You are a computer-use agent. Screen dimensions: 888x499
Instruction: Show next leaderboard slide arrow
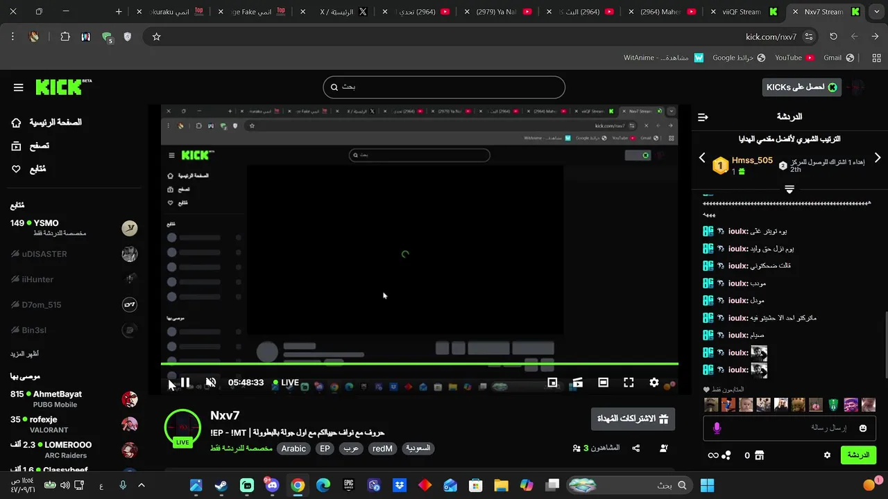(878, 158)
